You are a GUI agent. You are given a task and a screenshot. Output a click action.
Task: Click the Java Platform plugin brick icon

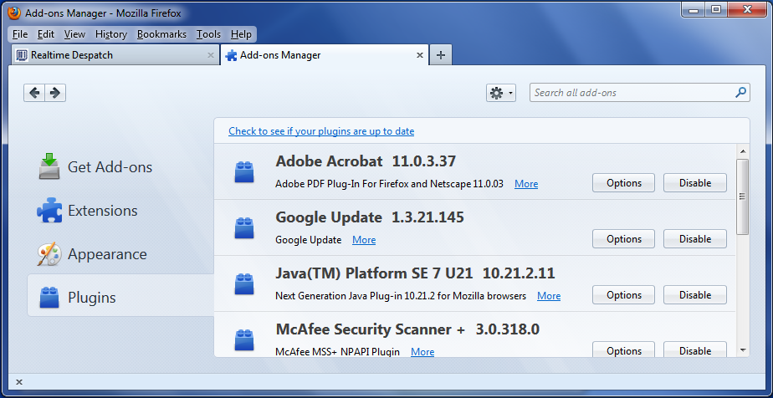244,283
